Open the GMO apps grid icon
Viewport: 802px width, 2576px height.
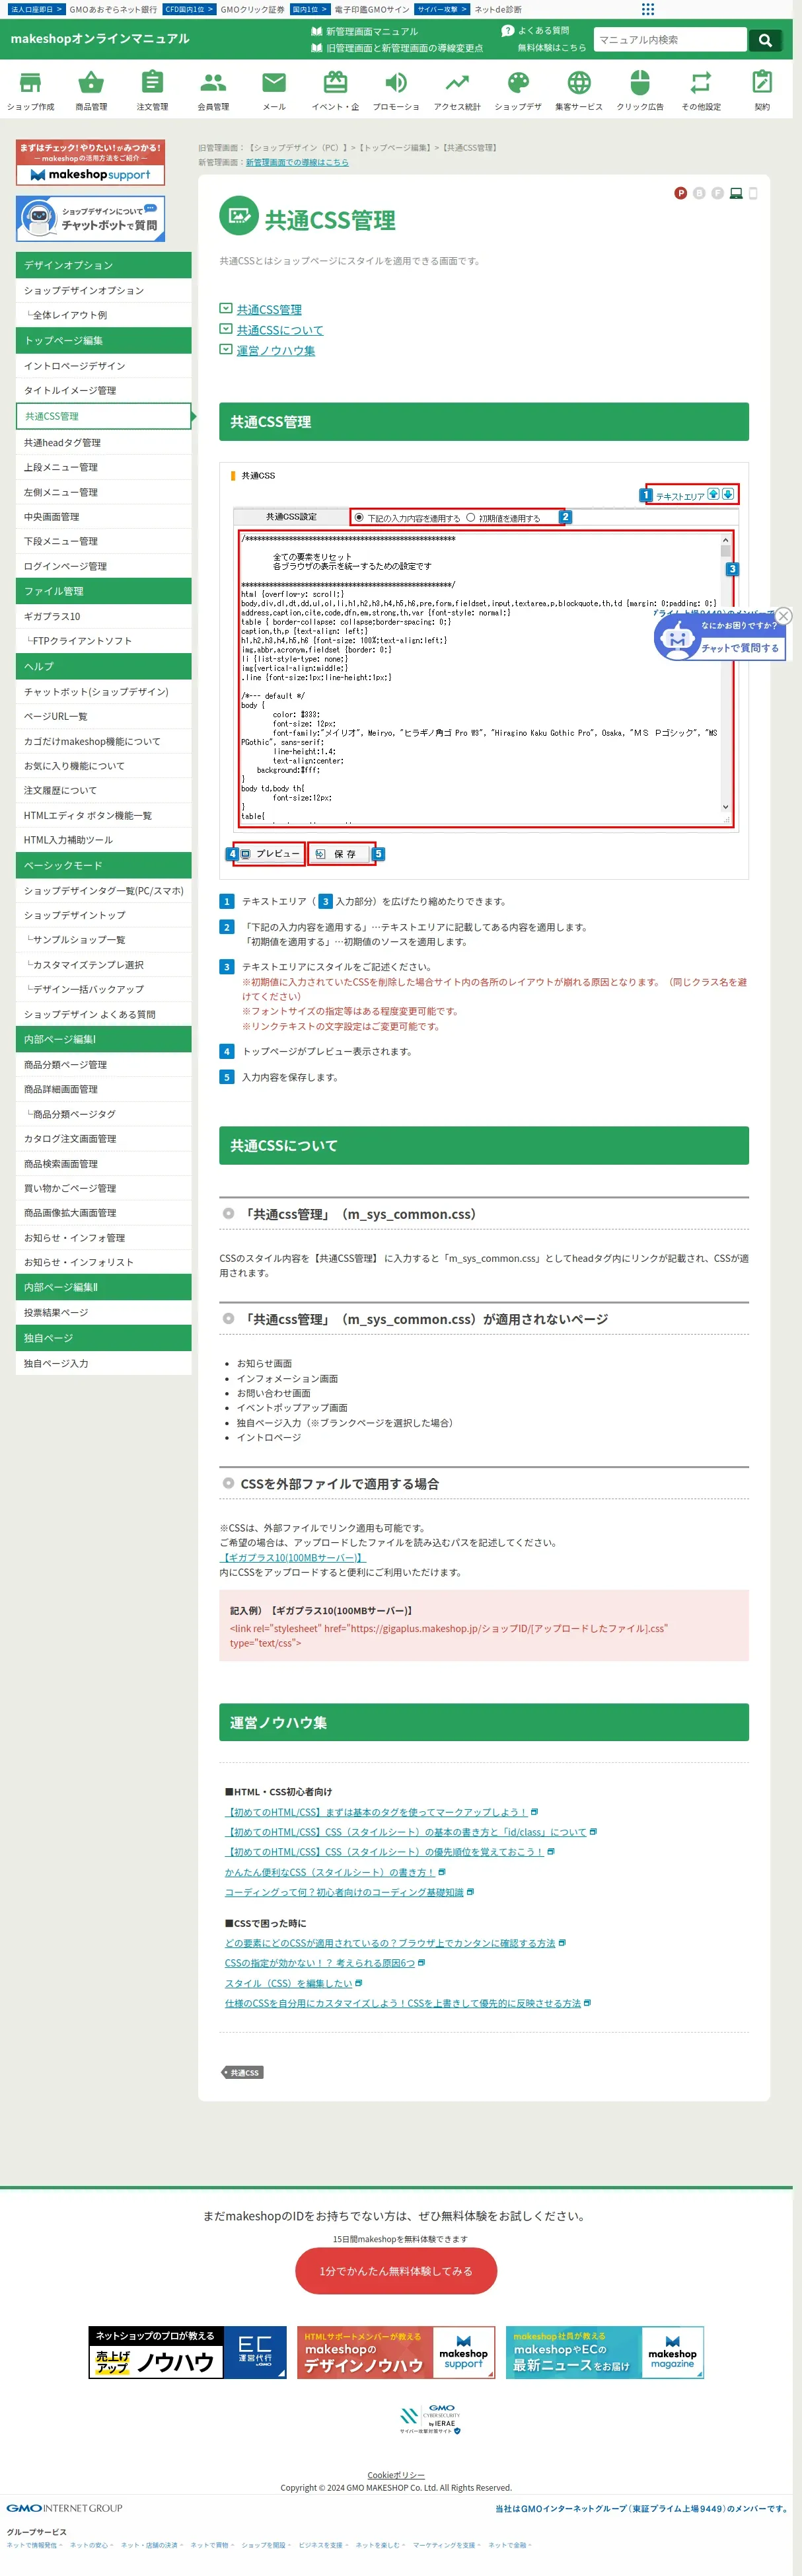(648, 9)
